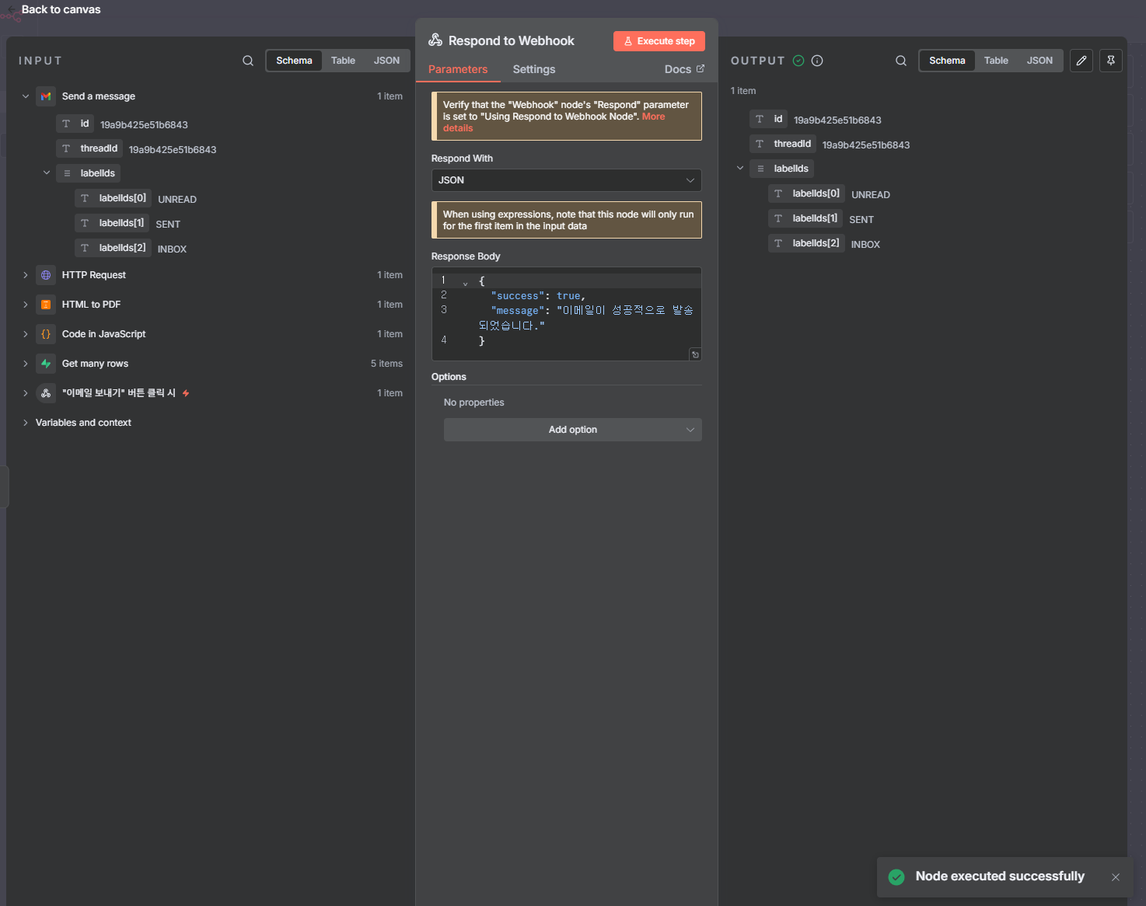Collapse the Send a message node
The height and width of the screenshot is (906, 1146).
(26, 96)
